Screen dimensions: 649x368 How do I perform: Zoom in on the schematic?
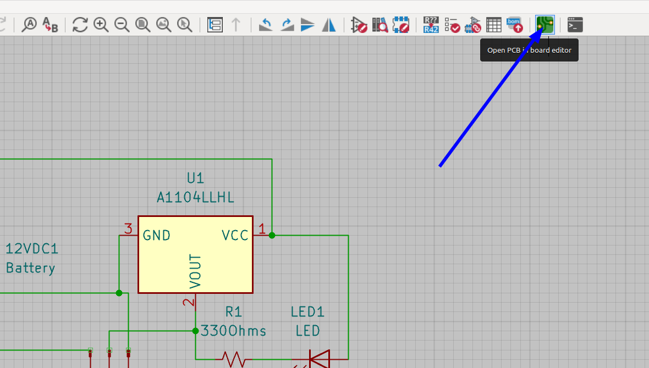point(101,24)
